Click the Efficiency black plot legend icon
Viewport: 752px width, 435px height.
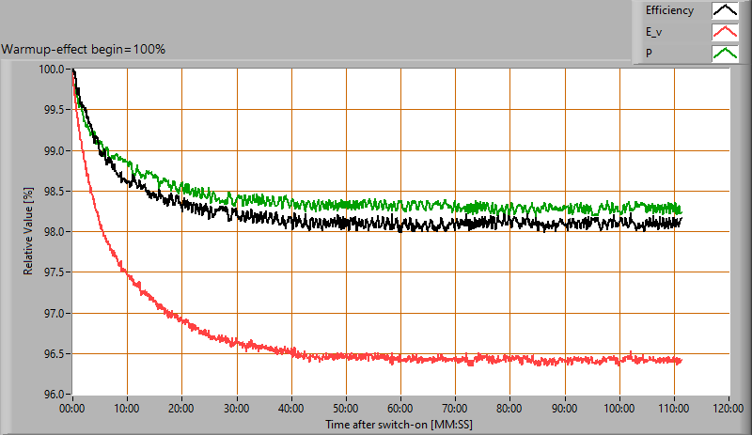[x=724, y=11]
